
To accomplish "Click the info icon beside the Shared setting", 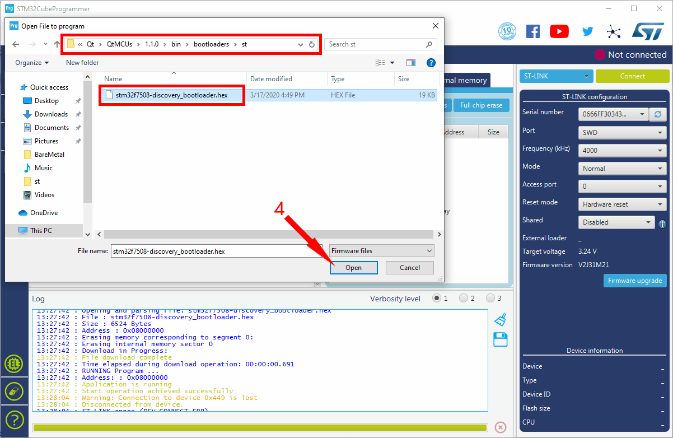I will (662, 223).
